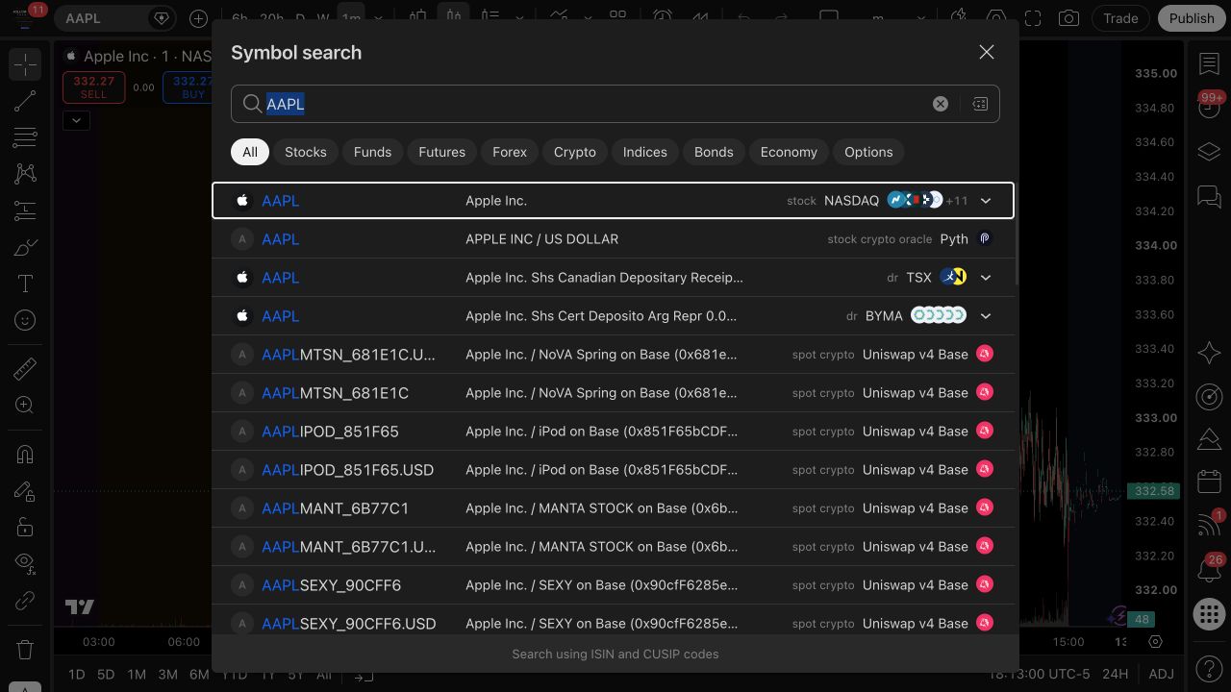The image size is (1231, 692).
Task: Open the help center question icon
Action: [1209, 668]
